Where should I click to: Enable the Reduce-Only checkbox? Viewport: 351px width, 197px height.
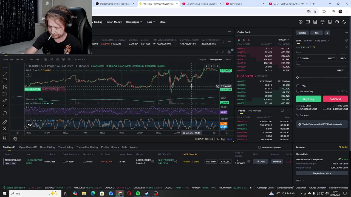pos(298,91)
